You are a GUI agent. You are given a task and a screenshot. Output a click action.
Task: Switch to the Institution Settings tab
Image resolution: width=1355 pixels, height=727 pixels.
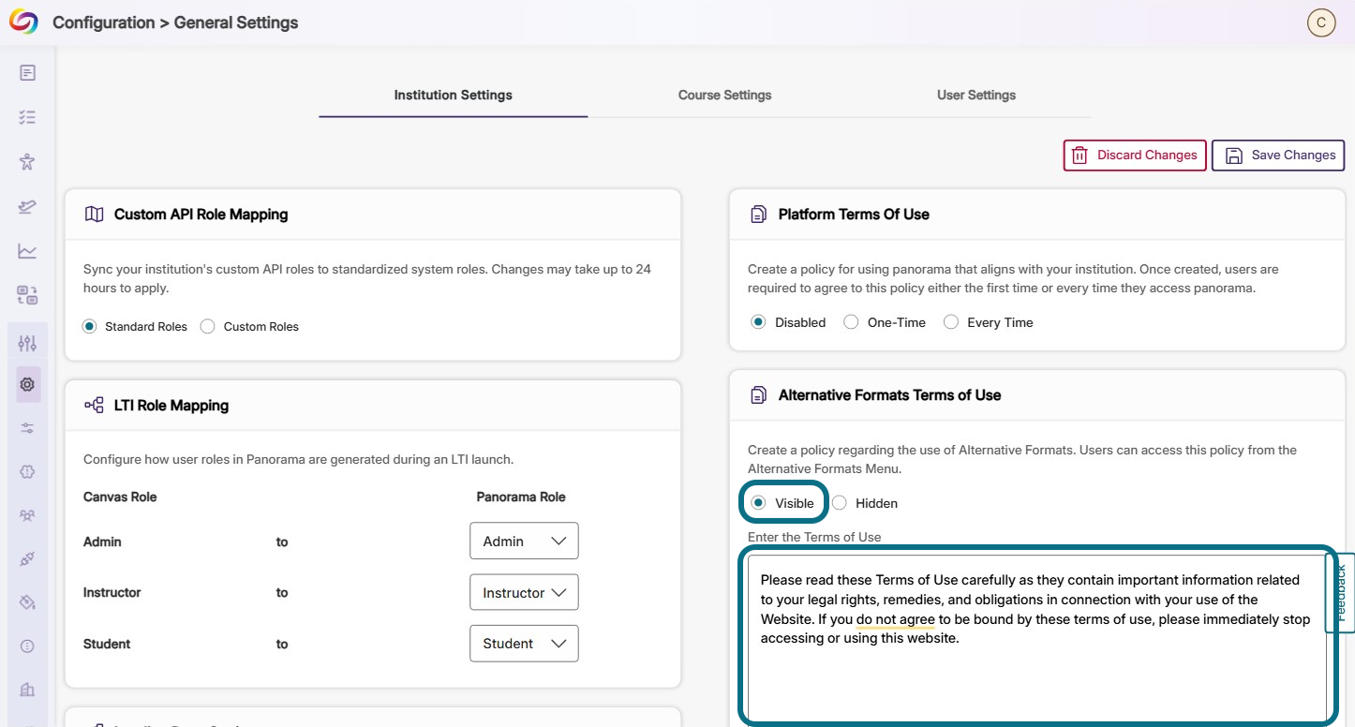[453, 96]
